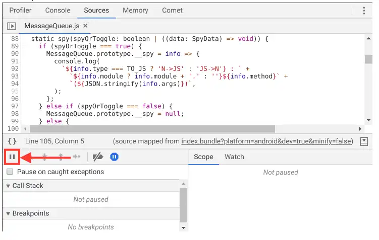This screenshot has width=379, height=240.
Task: Click the step out of function icon
Action: pos(61,157)
